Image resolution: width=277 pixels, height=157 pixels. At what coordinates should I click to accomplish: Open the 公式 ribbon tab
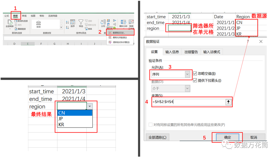[7, 16]
